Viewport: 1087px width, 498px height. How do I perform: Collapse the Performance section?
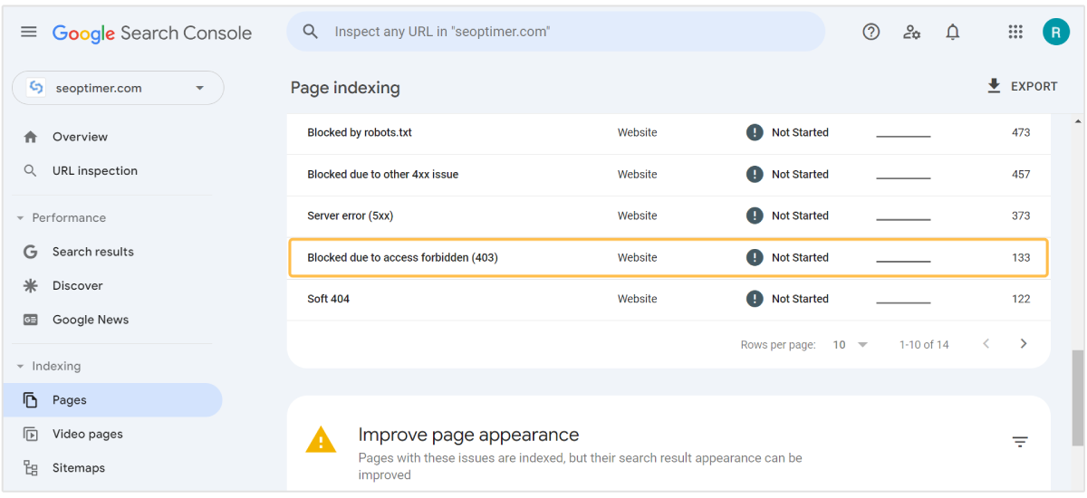21,218
